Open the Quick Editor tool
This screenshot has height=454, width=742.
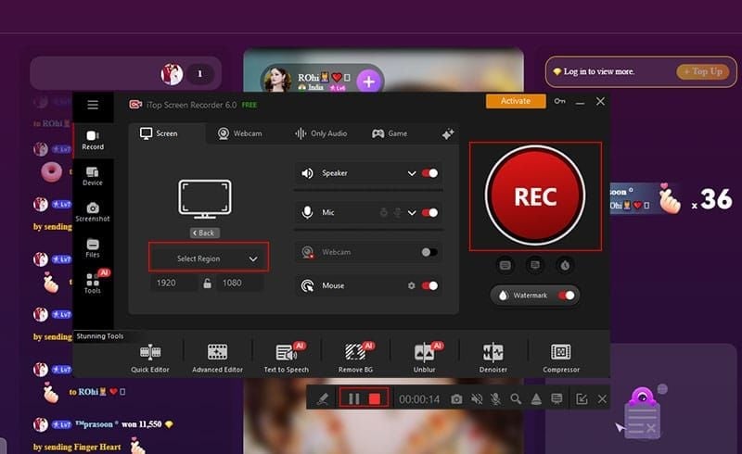click(150, 358)
